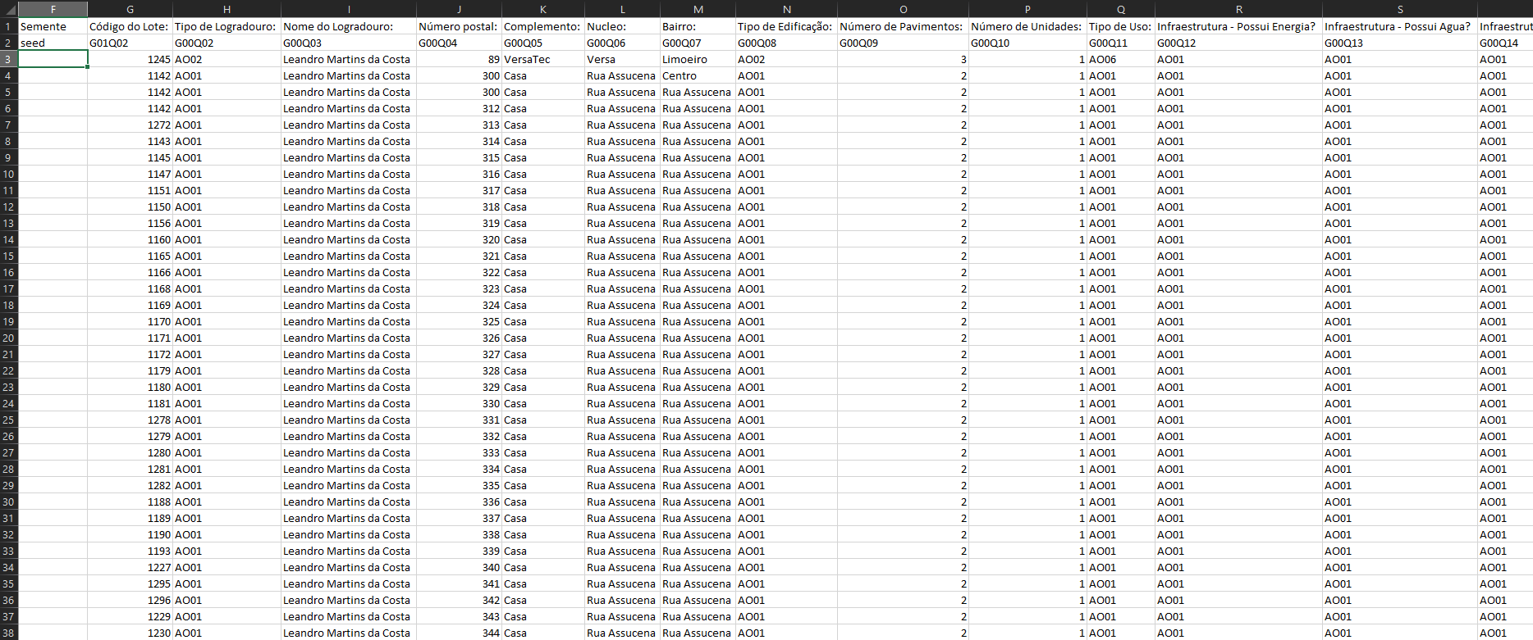Click the postal number cell with 89
The width and height of the screenshot is (1533, 640).
tap(459, 59)
